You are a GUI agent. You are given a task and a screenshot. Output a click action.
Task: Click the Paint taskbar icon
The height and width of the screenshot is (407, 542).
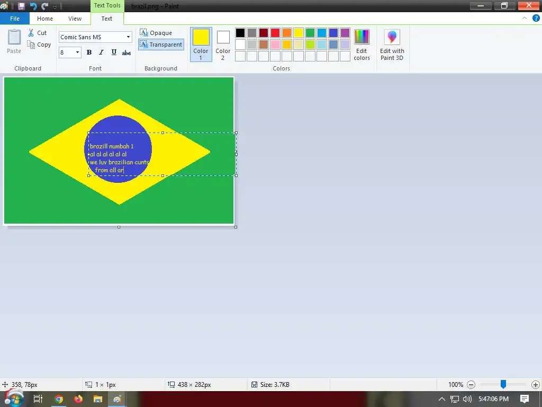pos(117,399)
